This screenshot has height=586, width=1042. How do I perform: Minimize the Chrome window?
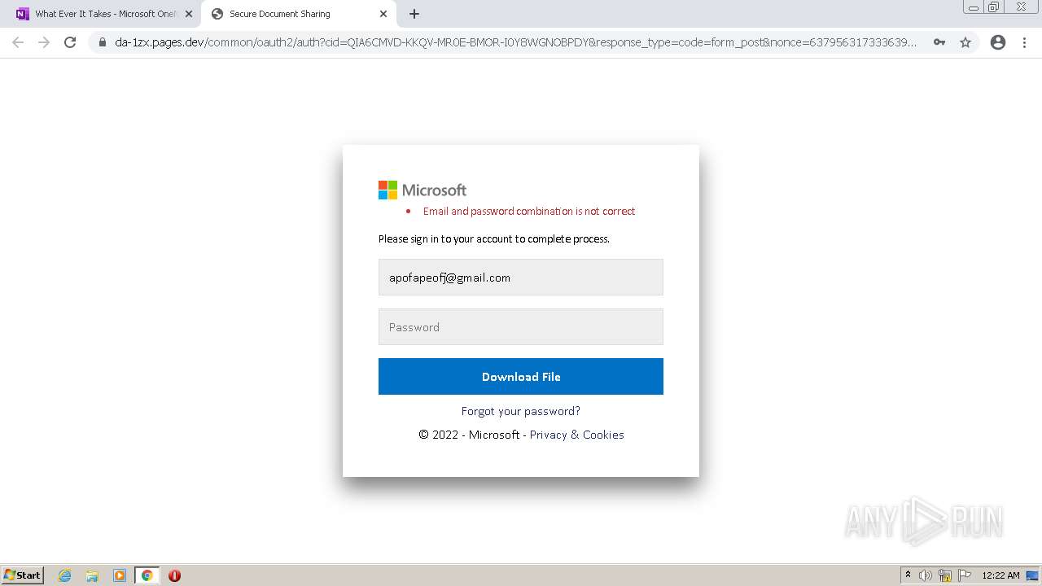pyautogui.click(x=973, y=7)
